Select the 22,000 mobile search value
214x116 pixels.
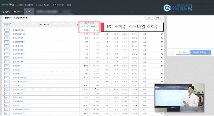tap(96, 113)
